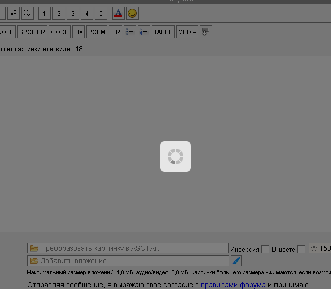This screenshot has width=331, height=289.
Task: Toggle the В цвете checkbox
Action: coord(301,249)
